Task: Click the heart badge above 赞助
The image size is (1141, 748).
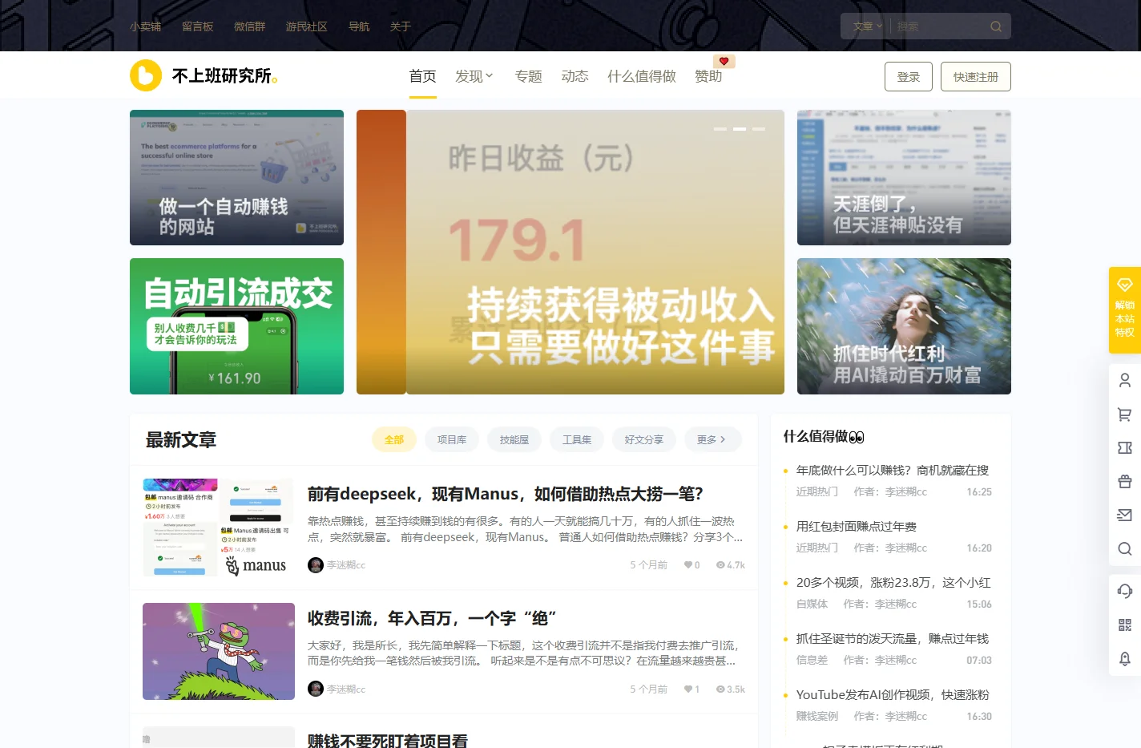Action: tap(724, 61)
